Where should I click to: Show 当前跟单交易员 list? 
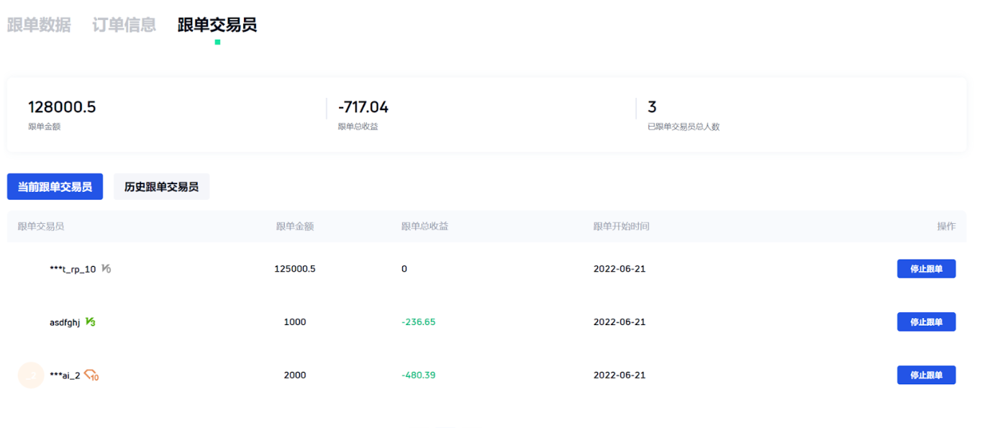(55, 186)
